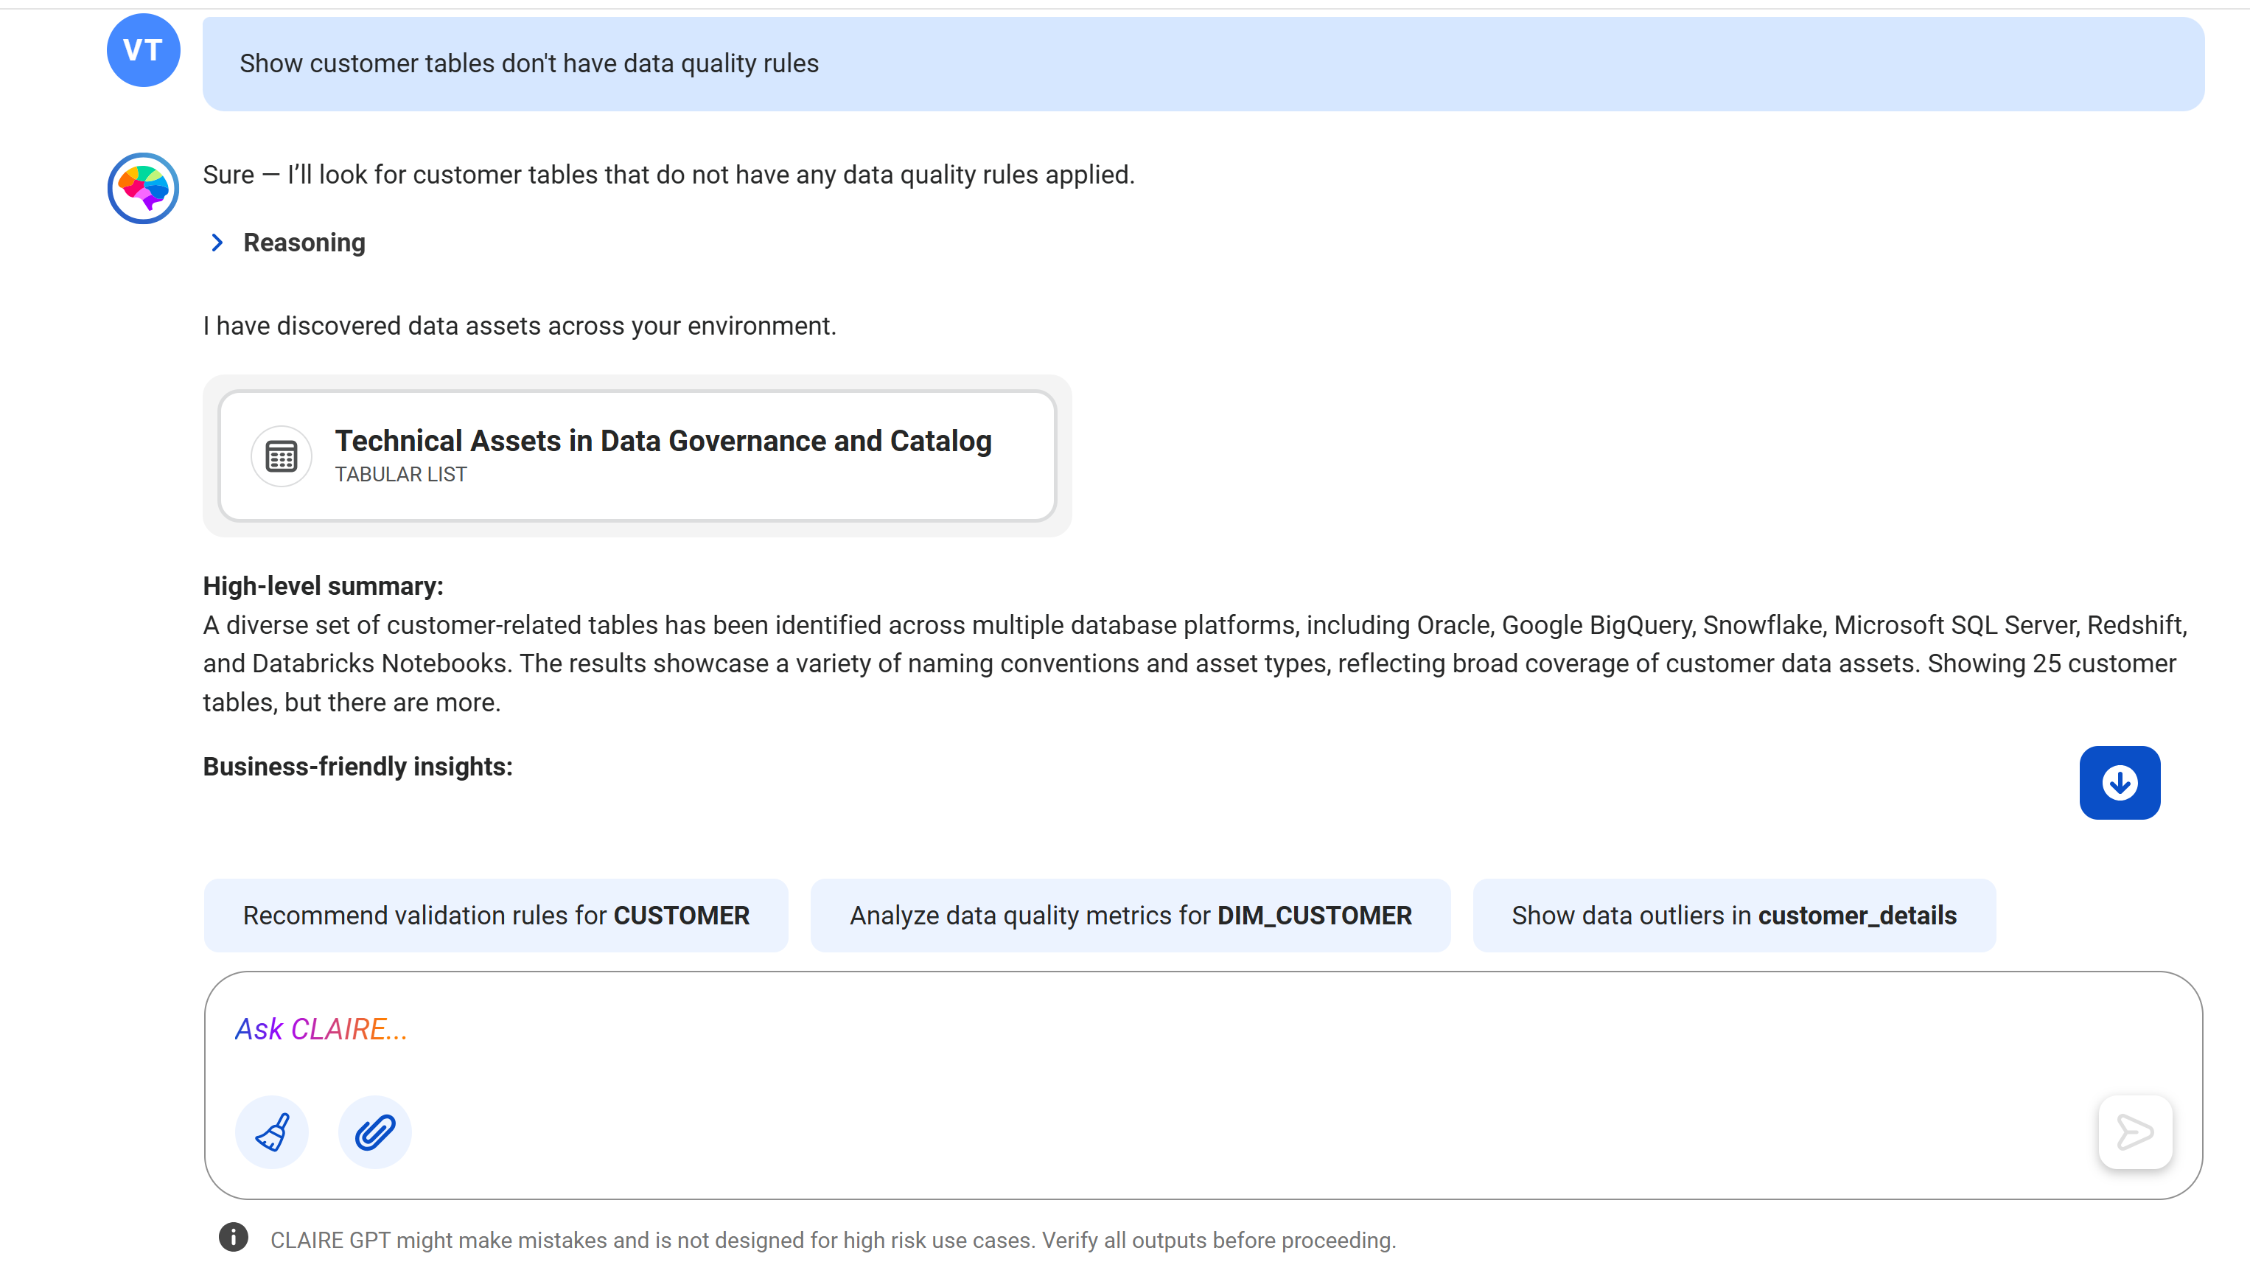Click 'I have discovered data assets' sentence
Viewport: 2250px width, 1276px height.
tap(520, 326)
